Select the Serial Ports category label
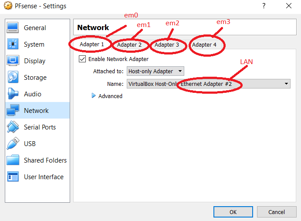Screen dimensions: 301x221 (40, 127)
